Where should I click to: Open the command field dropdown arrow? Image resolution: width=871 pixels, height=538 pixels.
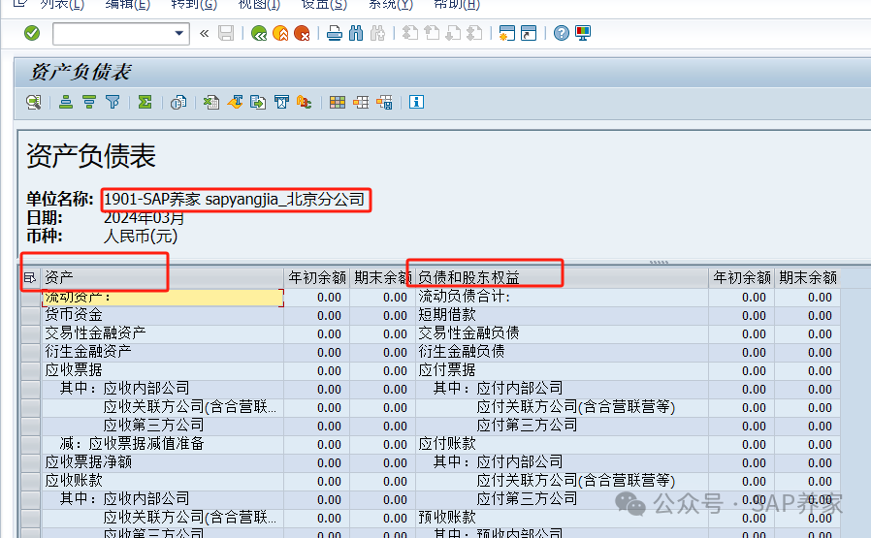point(178,33)
